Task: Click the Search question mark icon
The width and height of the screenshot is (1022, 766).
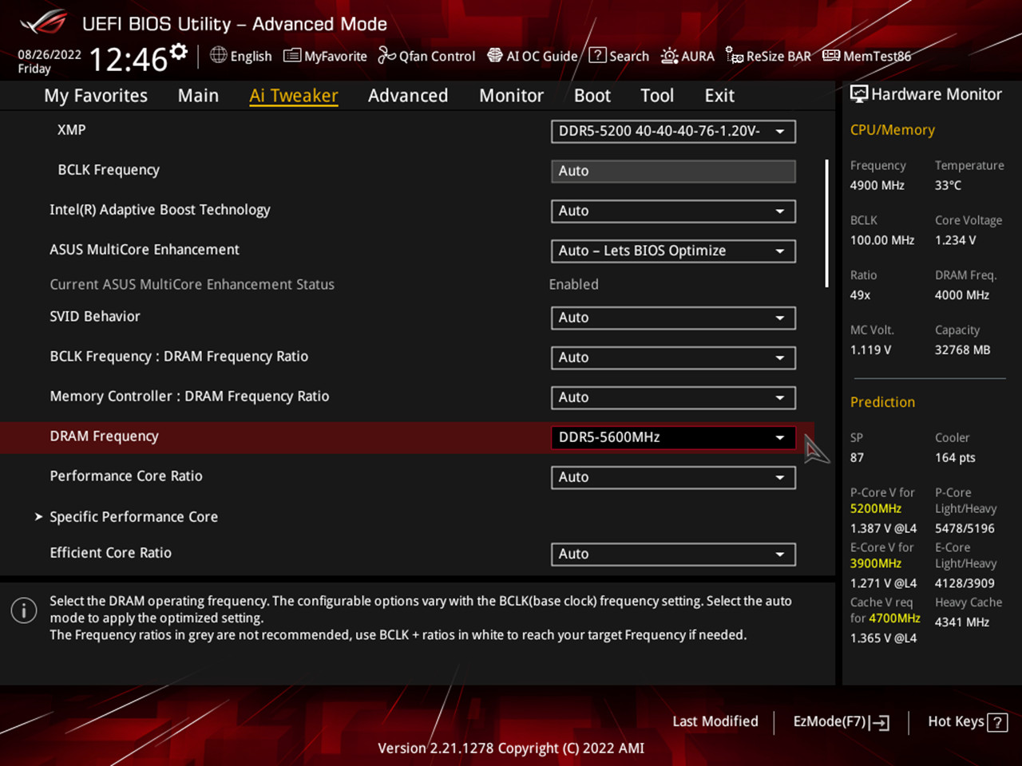Action: coord(597,55)
